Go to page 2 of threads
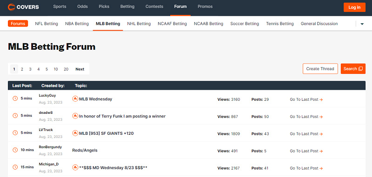This screenshot has width=372, height=177. coord(22,69)
